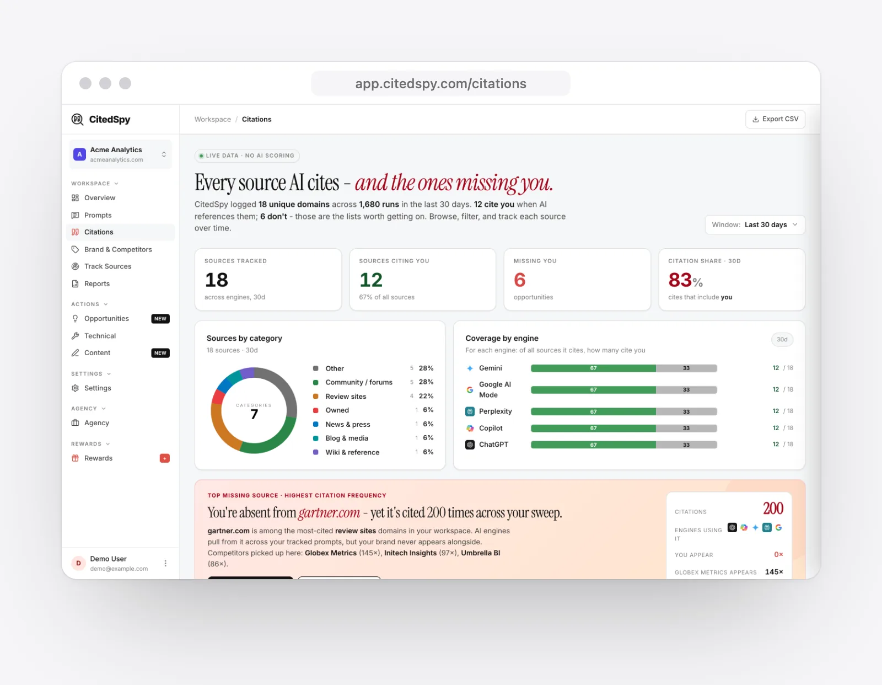
Task: Click the Globex Metrics competitor name
Action: click(331, 553)
